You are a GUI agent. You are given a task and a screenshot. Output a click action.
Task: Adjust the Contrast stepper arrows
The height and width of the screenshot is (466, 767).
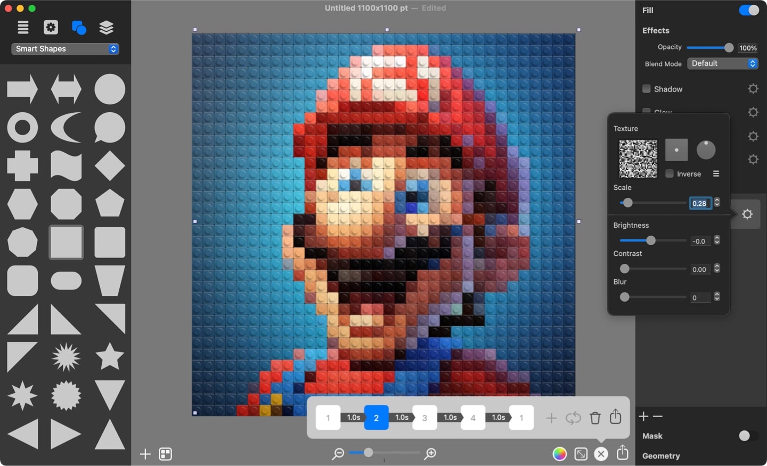tap(717, 269)
